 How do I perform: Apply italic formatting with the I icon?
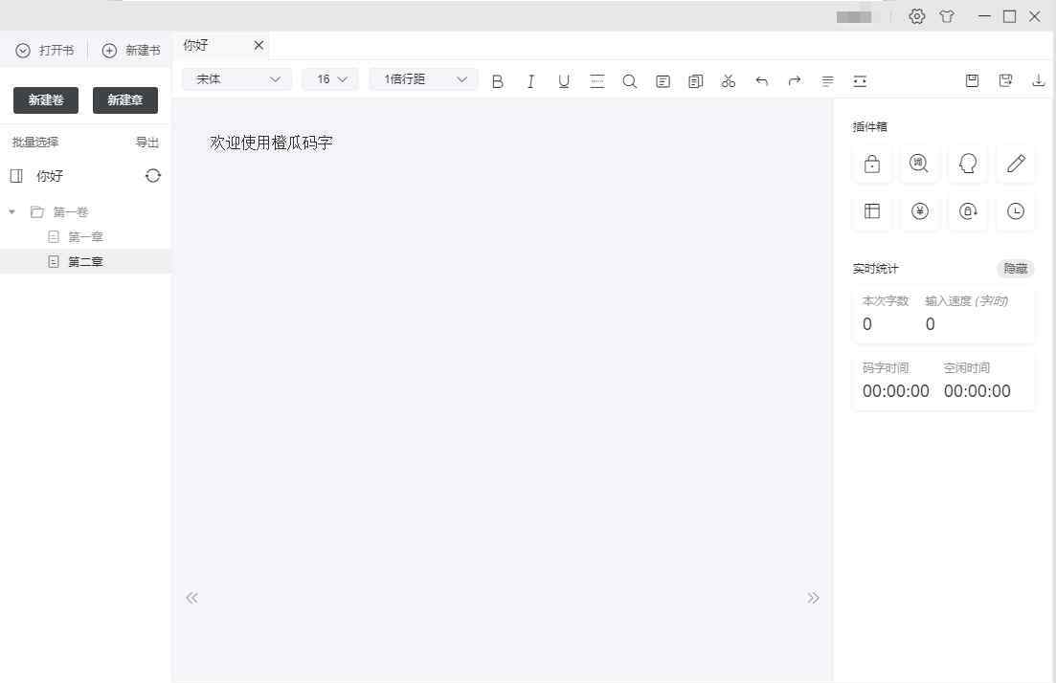pyautogui.click(x=530, y=81)
